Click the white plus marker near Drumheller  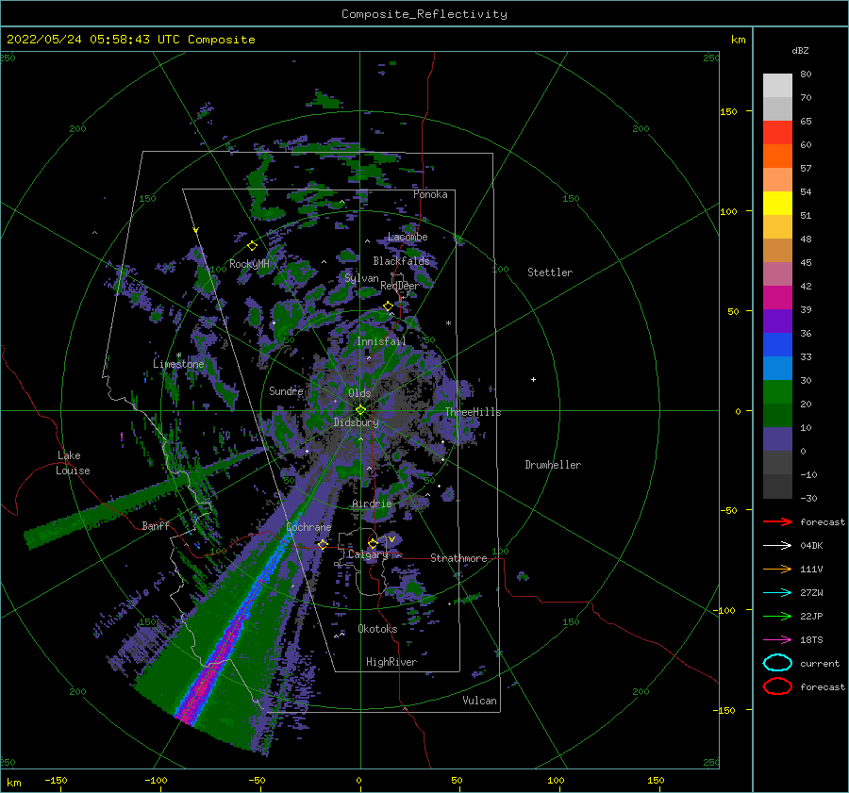(533, 379)
